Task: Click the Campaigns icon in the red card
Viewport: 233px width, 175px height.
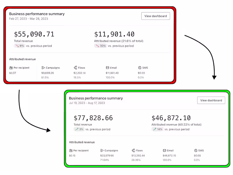Action: click(x=43, y=68)
